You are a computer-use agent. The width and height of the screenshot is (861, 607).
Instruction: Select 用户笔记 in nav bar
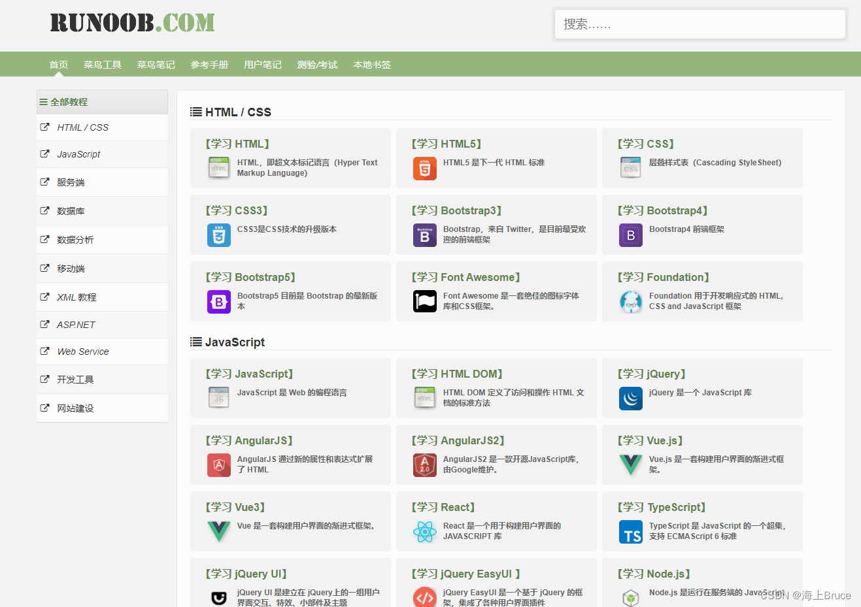coord(263,65)
